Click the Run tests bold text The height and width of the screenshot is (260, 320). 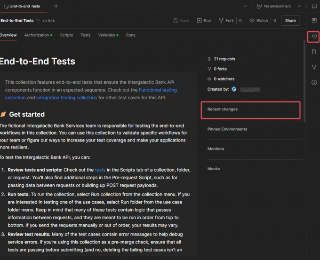point(18,194)
